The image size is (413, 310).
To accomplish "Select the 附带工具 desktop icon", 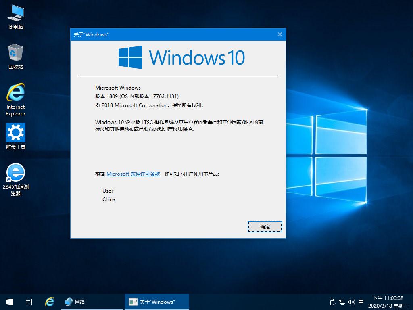I will 16,136.
